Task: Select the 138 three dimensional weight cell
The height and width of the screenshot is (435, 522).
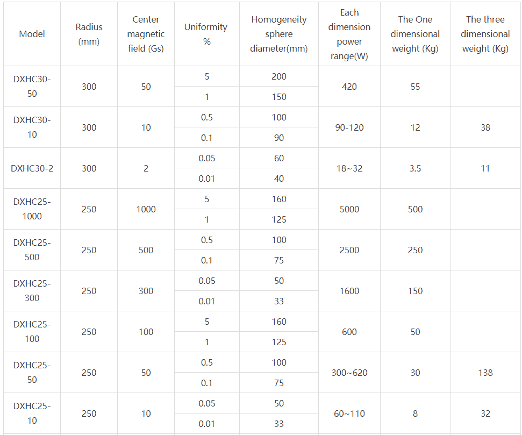Action: 485,373
